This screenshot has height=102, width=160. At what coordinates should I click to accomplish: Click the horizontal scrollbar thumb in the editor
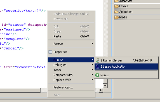[x=20, y=90]
